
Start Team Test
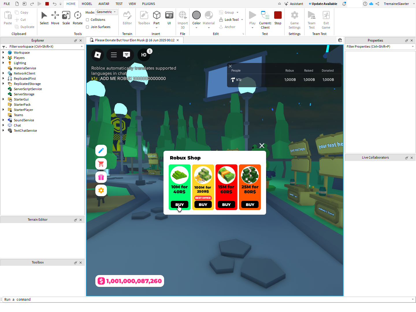[x=312, y=20]
